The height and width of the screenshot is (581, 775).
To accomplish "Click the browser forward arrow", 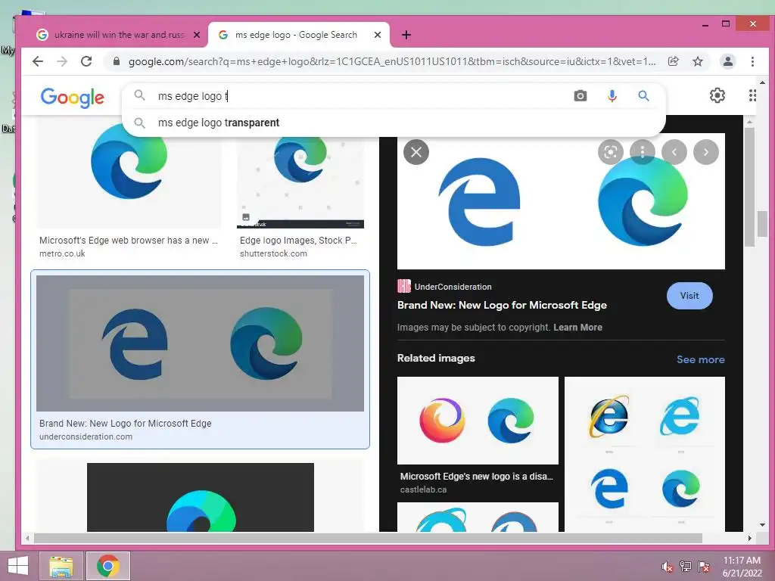I will click(x=62, y=61).
